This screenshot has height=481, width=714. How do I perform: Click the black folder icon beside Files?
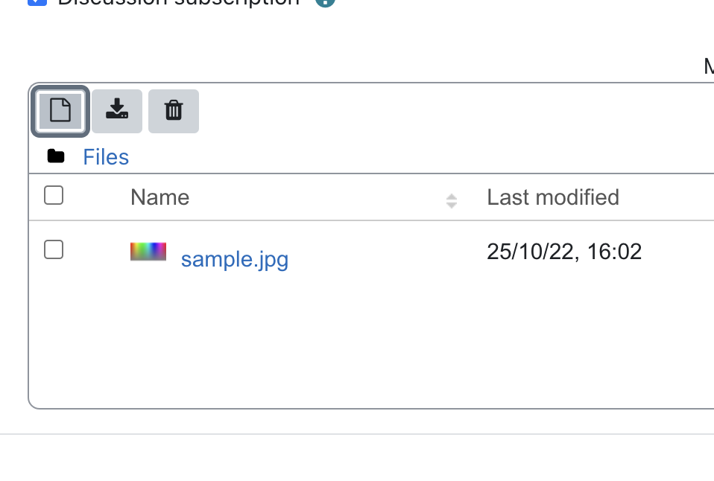click(56, 156)
